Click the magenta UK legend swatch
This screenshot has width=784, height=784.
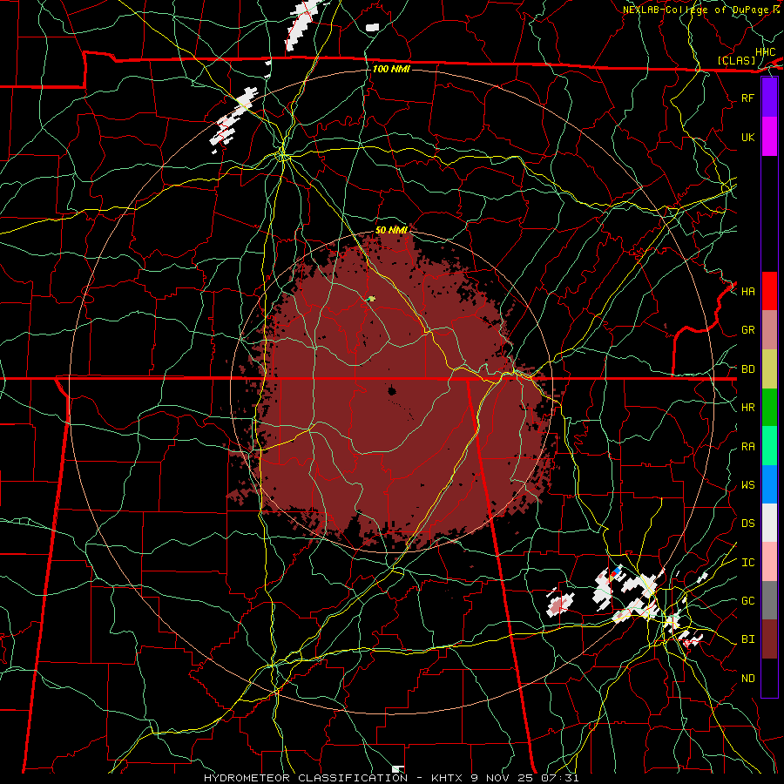769,137
